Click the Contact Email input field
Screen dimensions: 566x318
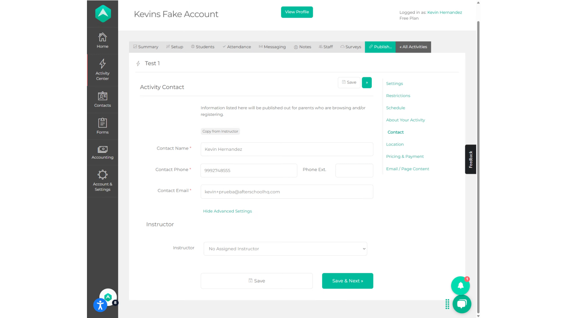[x=287, y=192]
